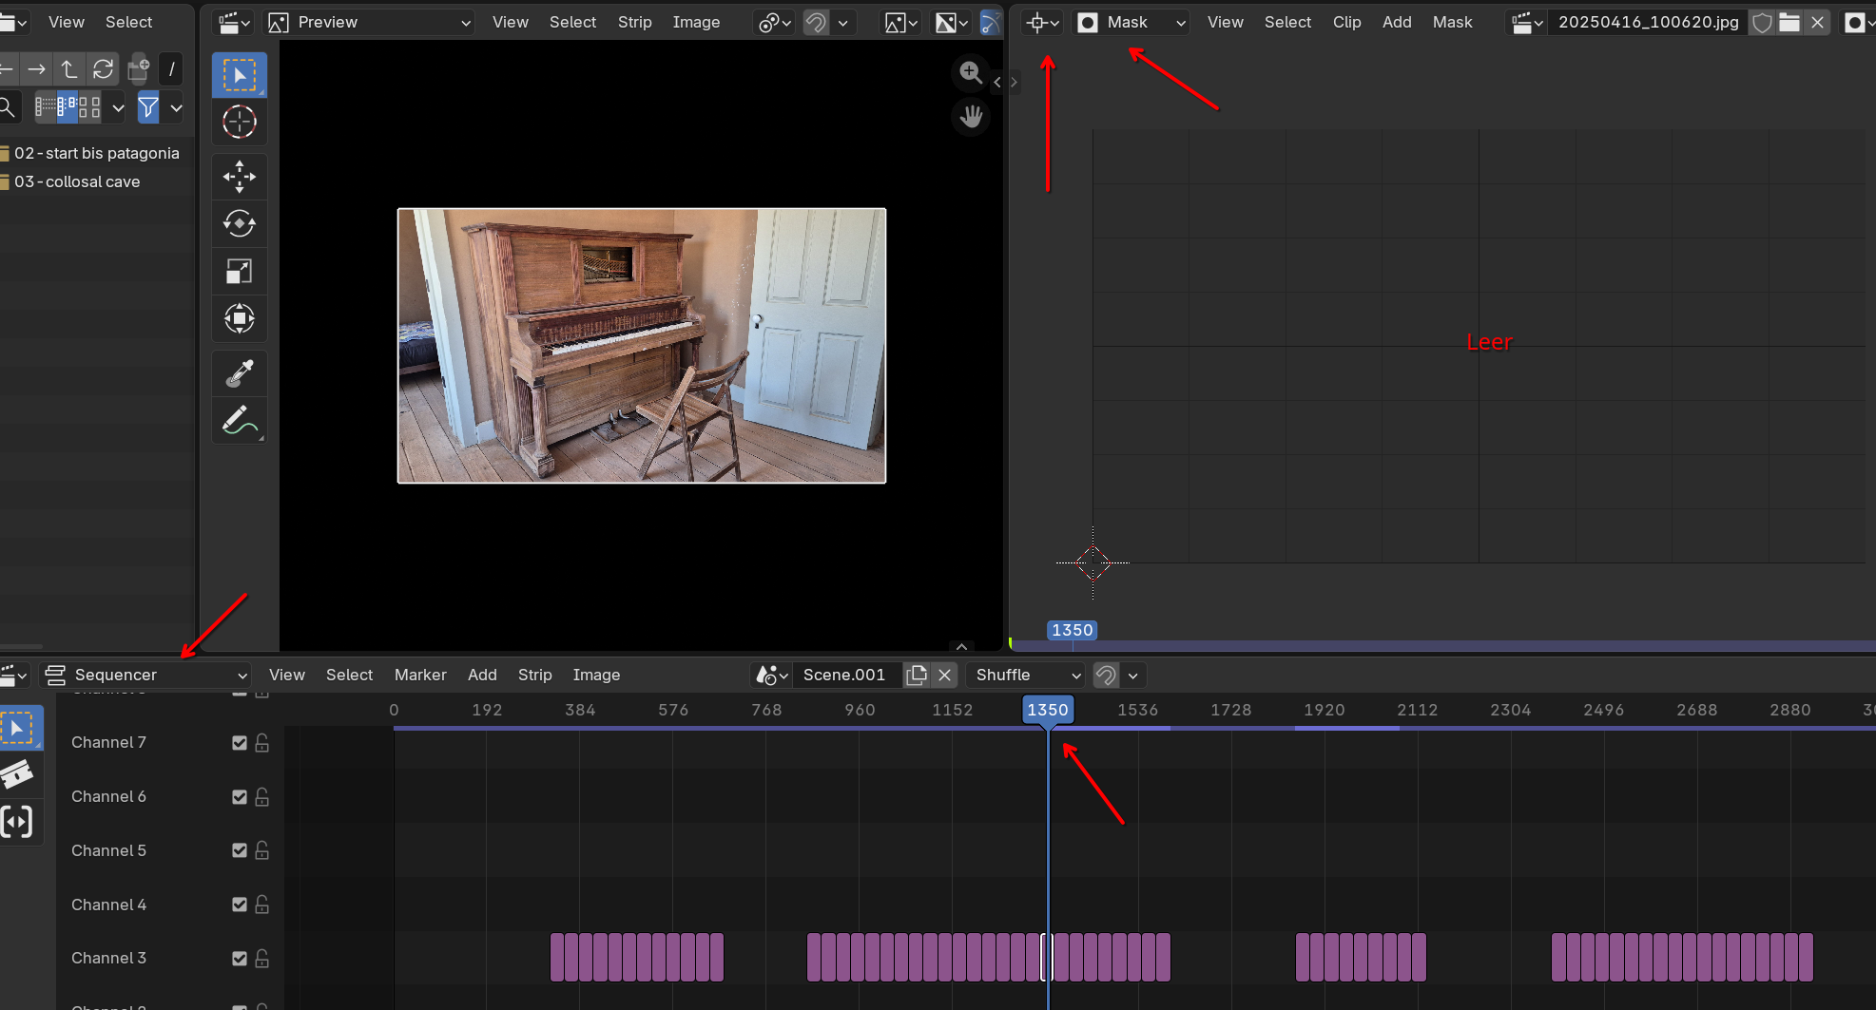Open the Add menu in Sequencer header

coord(482,675)
